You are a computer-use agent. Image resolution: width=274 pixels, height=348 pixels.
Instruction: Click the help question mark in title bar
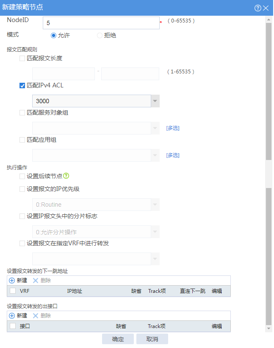click(257, 8)
